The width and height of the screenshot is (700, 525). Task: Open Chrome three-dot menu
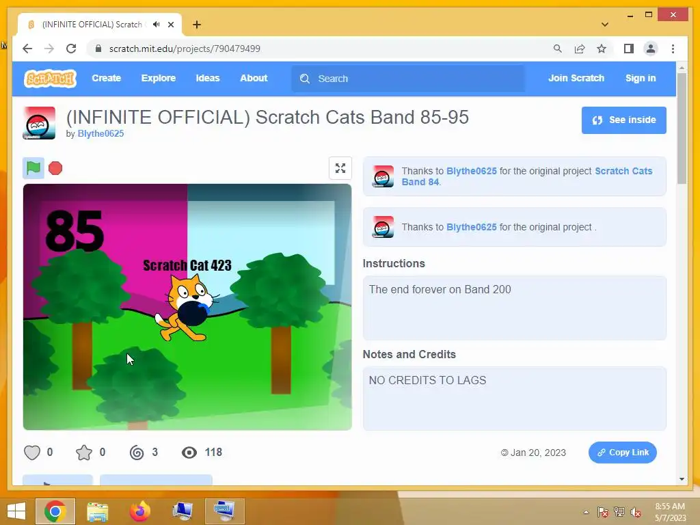point(673,49)
